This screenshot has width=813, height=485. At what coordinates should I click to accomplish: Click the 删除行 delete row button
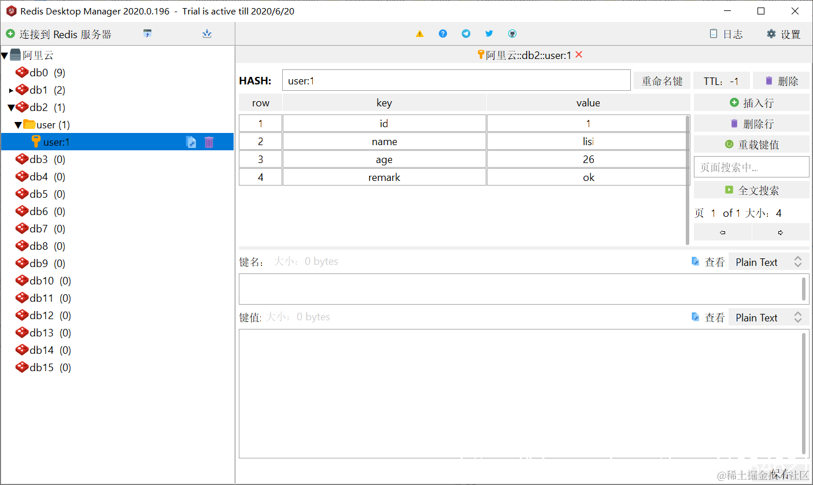(752, 124)
